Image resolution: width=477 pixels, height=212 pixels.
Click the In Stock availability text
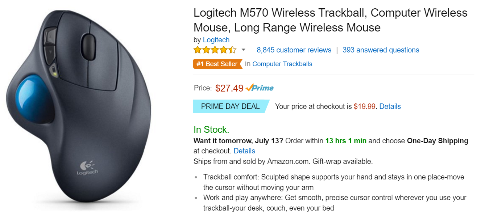pyautogui.click(x=211, y=130)
